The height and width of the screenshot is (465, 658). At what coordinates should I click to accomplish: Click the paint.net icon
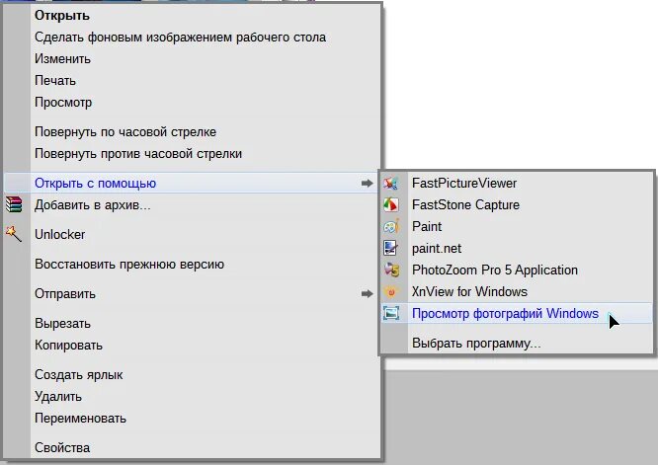[391, 248]
